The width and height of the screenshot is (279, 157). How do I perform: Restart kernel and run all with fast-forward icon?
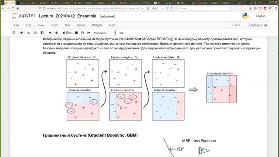[x=88, y=33]
